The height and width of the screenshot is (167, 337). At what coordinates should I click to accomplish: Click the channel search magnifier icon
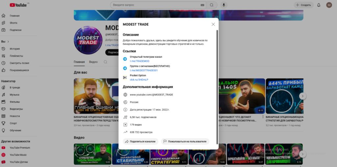tap(105, 62)
